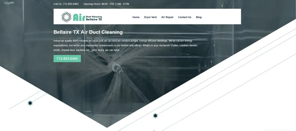The width and height of the screenshot is (296, 131).
Task: Navigate to Contact Us
Action: (184, 17)
